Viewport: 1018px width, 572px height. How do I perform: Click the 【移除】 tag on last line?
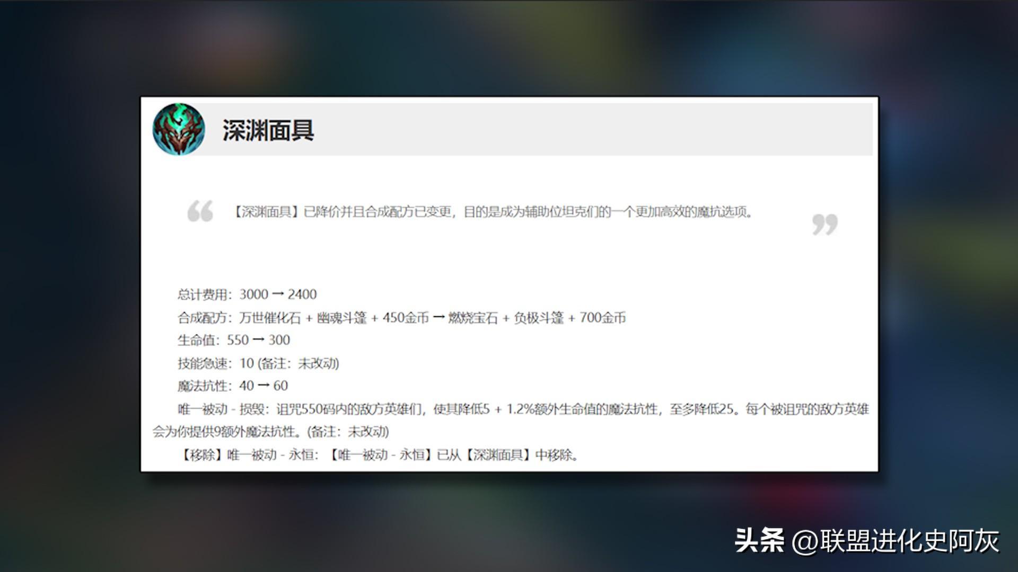coord(201,455)
